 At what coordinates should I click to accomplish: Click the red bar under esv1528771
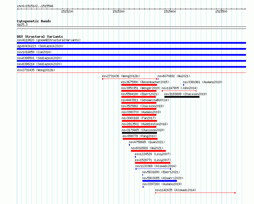153,163
